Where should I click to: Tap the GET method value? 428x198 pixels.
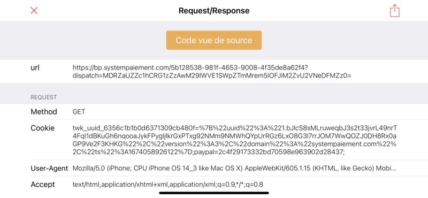coord(79,112)
